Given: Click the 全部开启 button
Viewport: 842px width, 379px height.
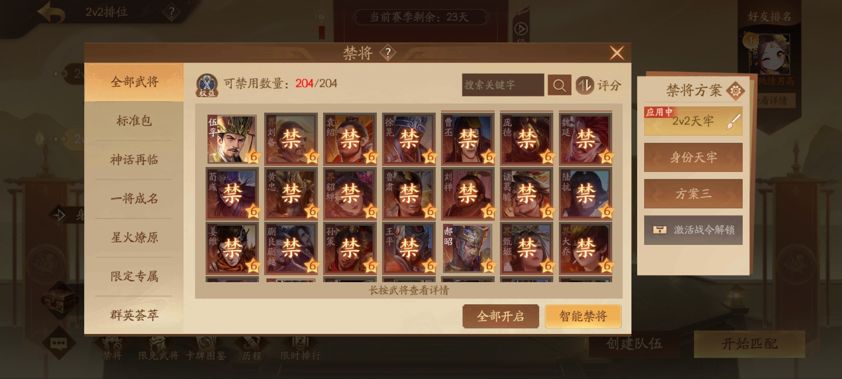Looking at the screenshot, I should coord(501,316).
